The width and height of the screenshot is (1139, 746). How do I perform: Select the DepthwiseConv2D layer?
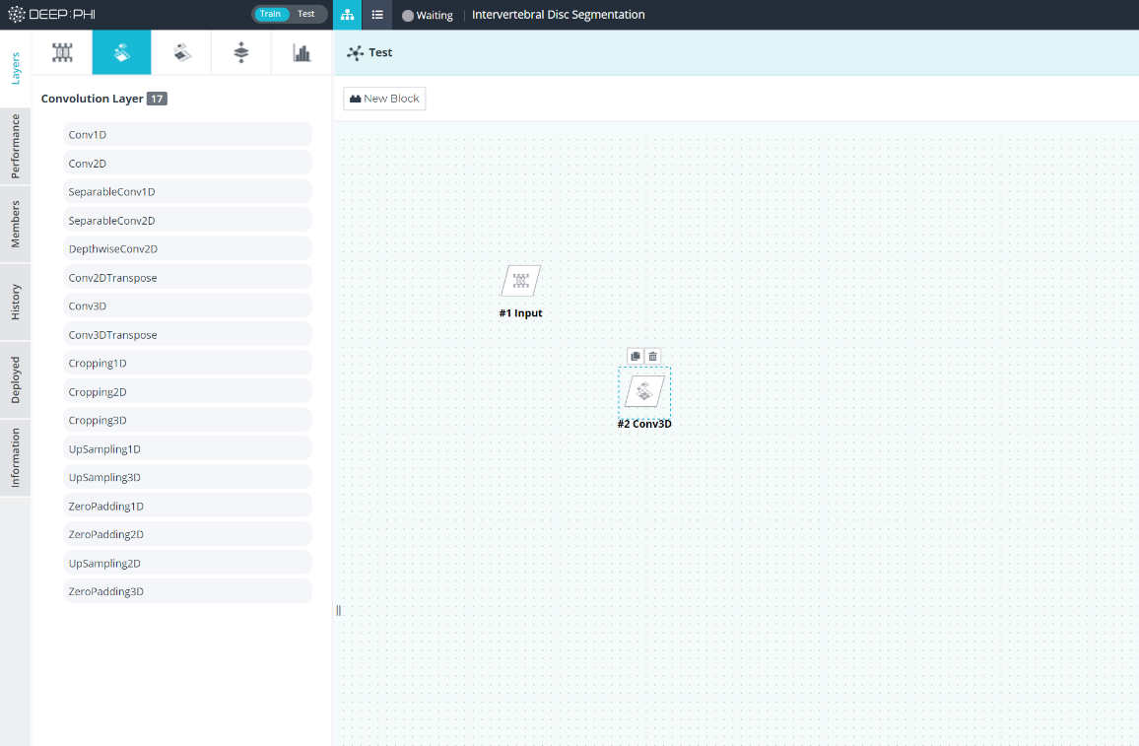tap(187, 248)
